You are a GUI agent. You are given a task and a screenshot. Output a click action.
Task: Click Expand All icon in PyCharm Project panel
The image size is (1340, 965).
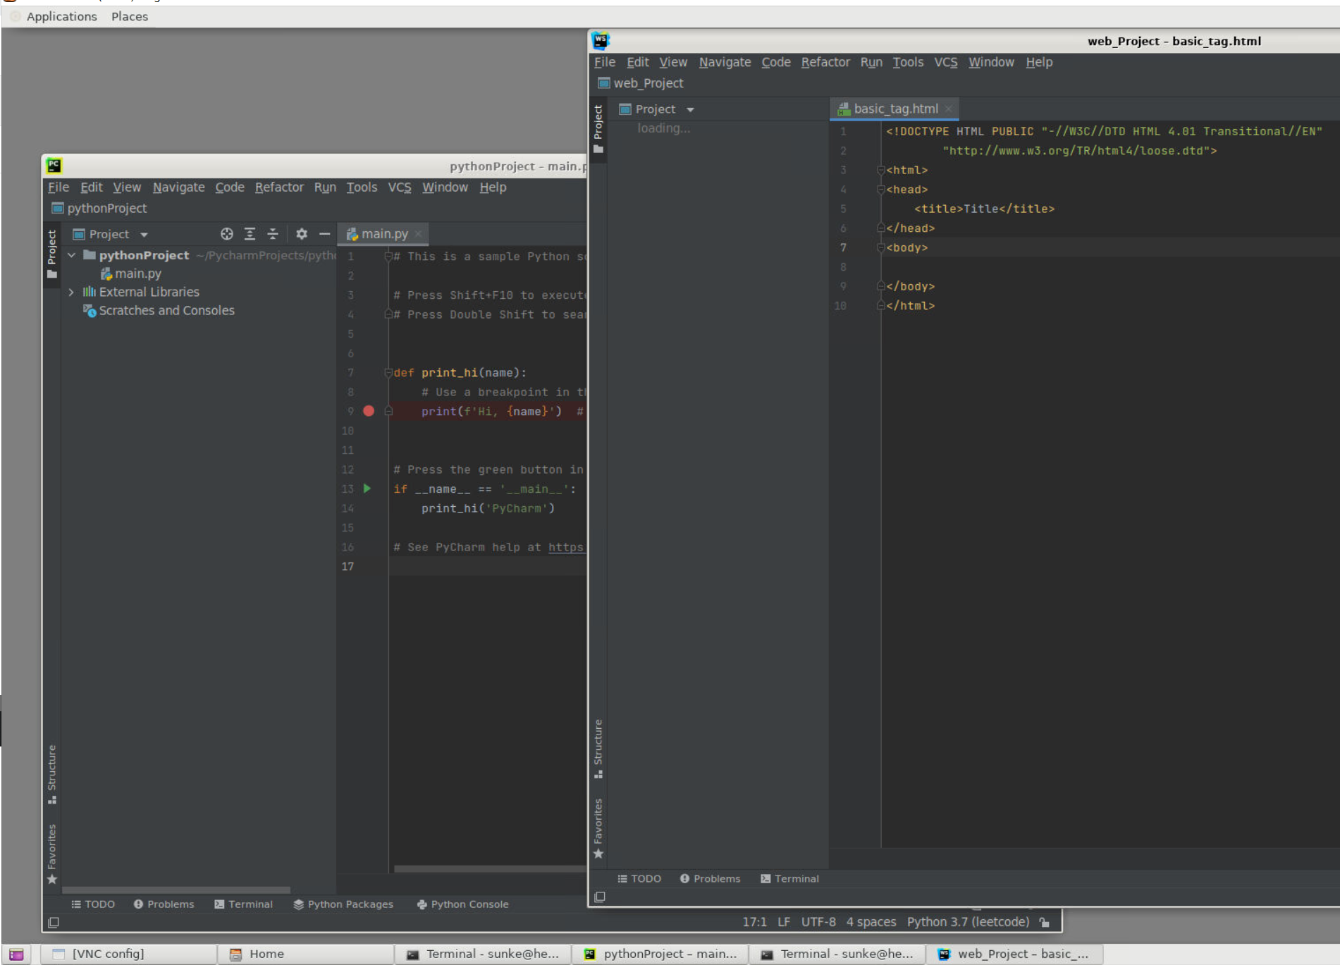click(x=250, y=234)
